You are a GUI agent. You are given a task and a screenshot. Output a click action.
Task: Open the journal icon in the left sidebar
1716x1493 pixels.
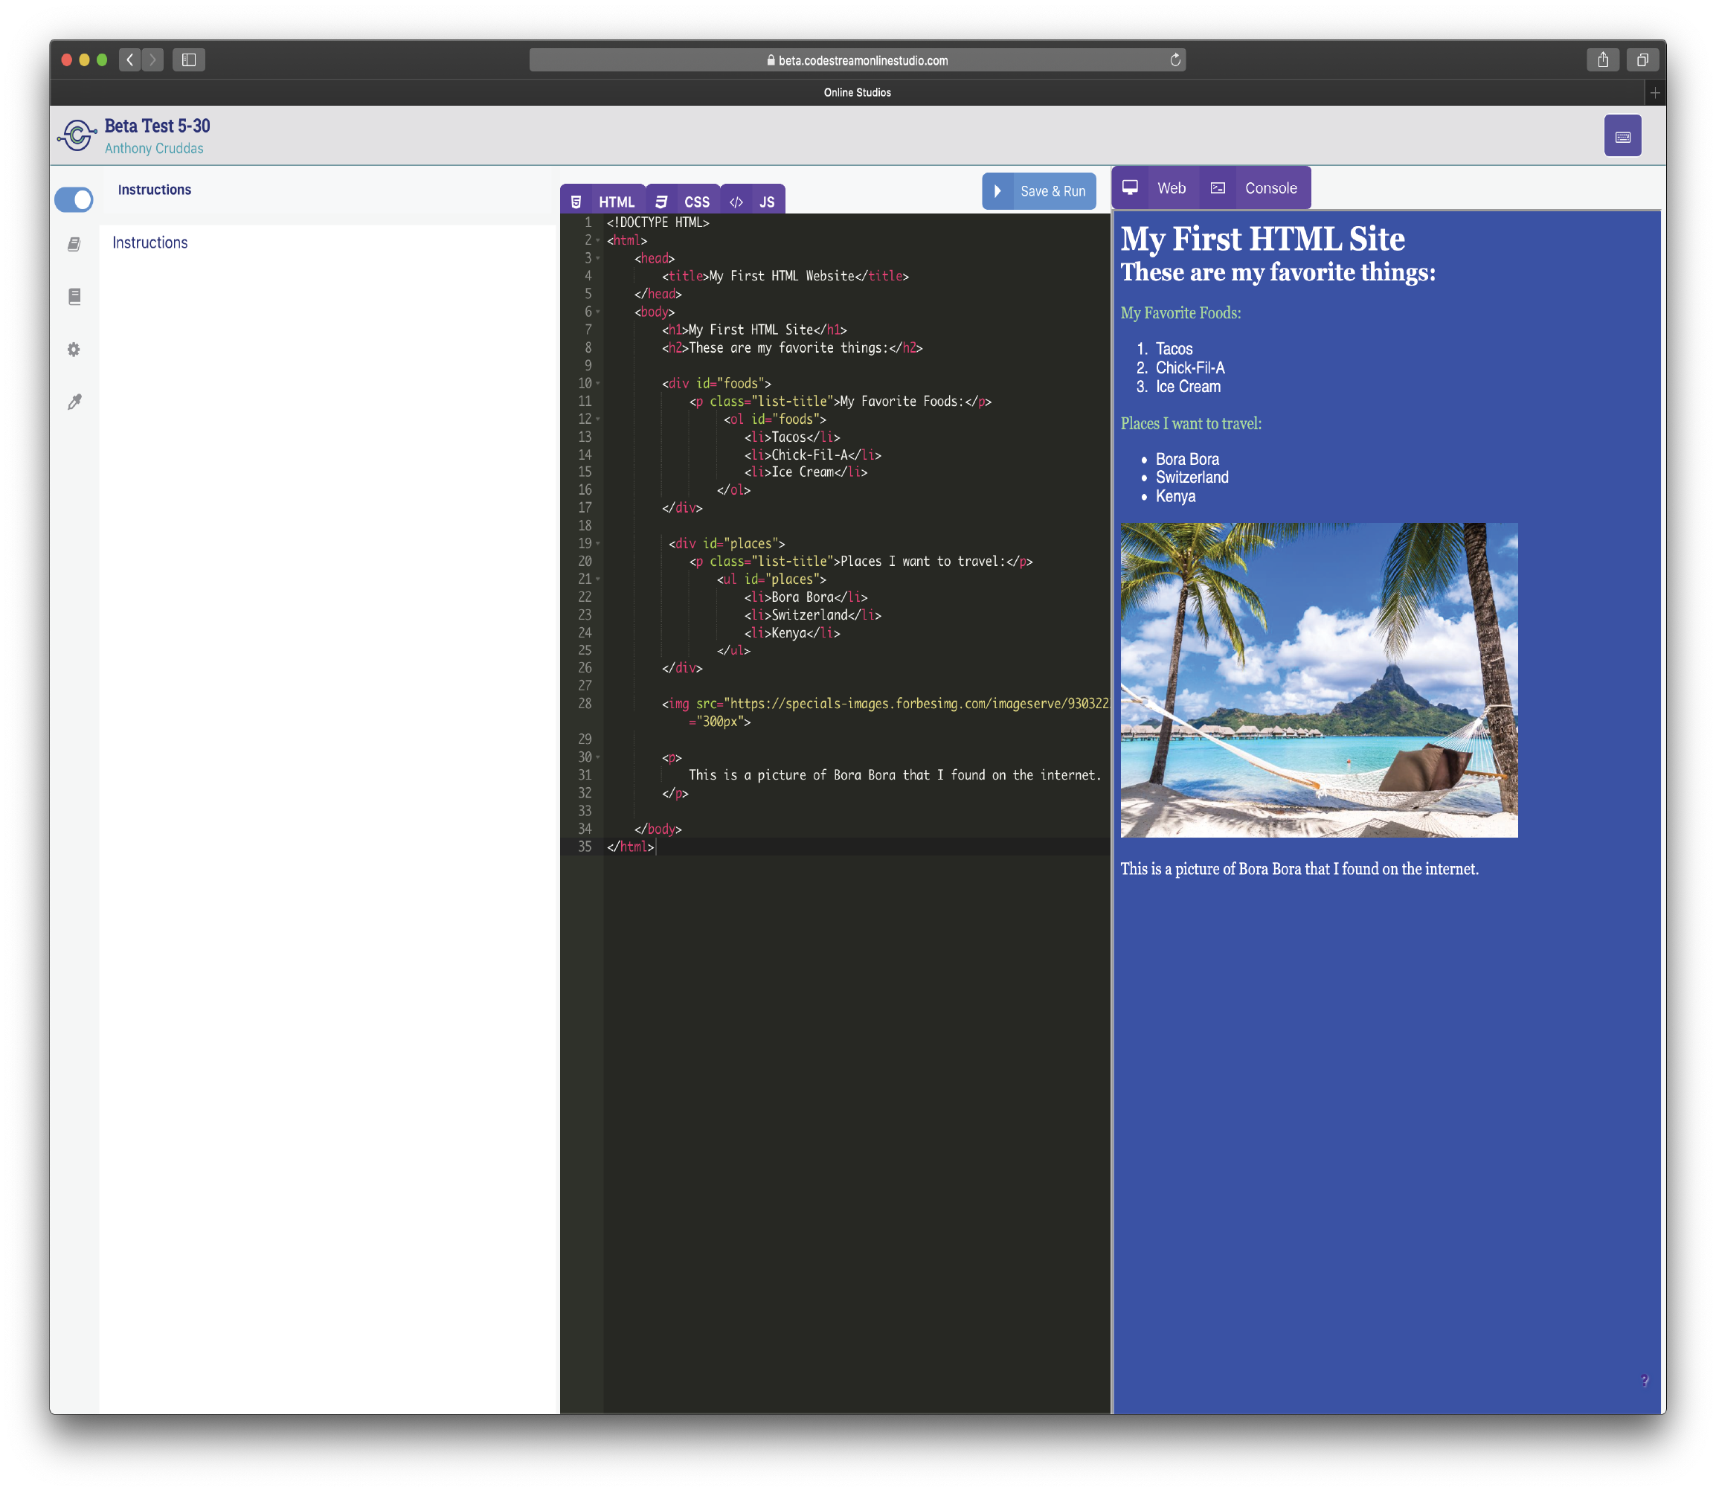74,244
